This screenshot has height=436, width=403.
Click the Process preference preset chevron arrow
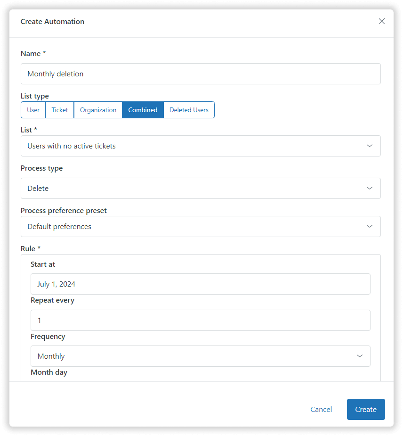click(370, 227)
